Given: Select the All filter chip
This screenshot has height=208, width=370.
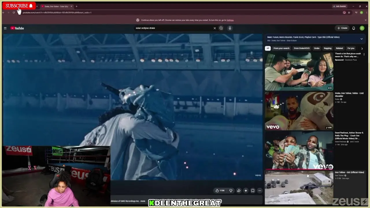Looking at the screenshot, I should pyautogui.click(x=268, y=48).
